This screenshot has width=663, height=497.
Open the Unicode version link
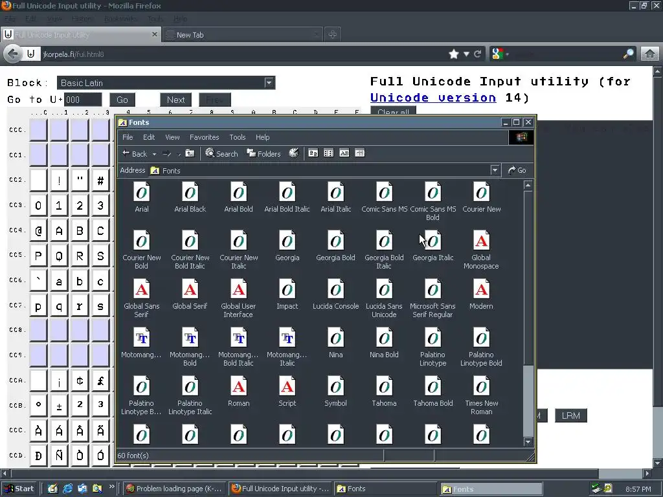coord(433,98)
